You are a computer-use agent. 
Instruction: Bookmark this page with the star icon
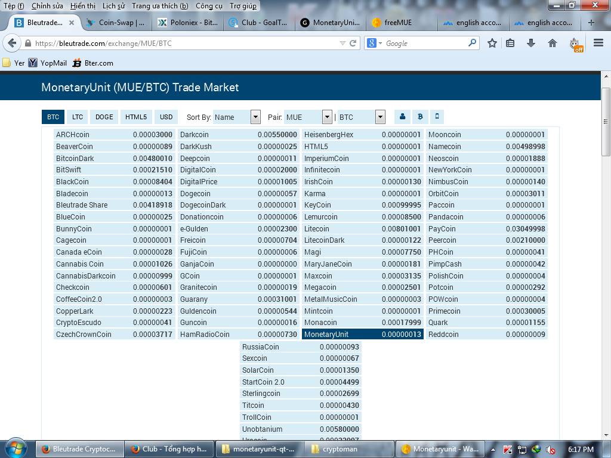[x=492, y=43]
